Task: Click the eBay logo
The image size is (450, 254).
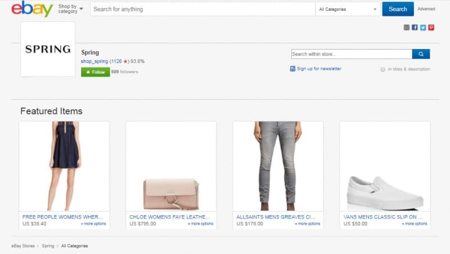Action: tap(32, 9)
